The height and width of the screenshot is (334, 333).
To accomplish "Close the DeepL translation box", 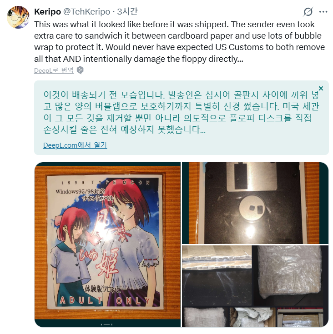I will pos(321,88).
